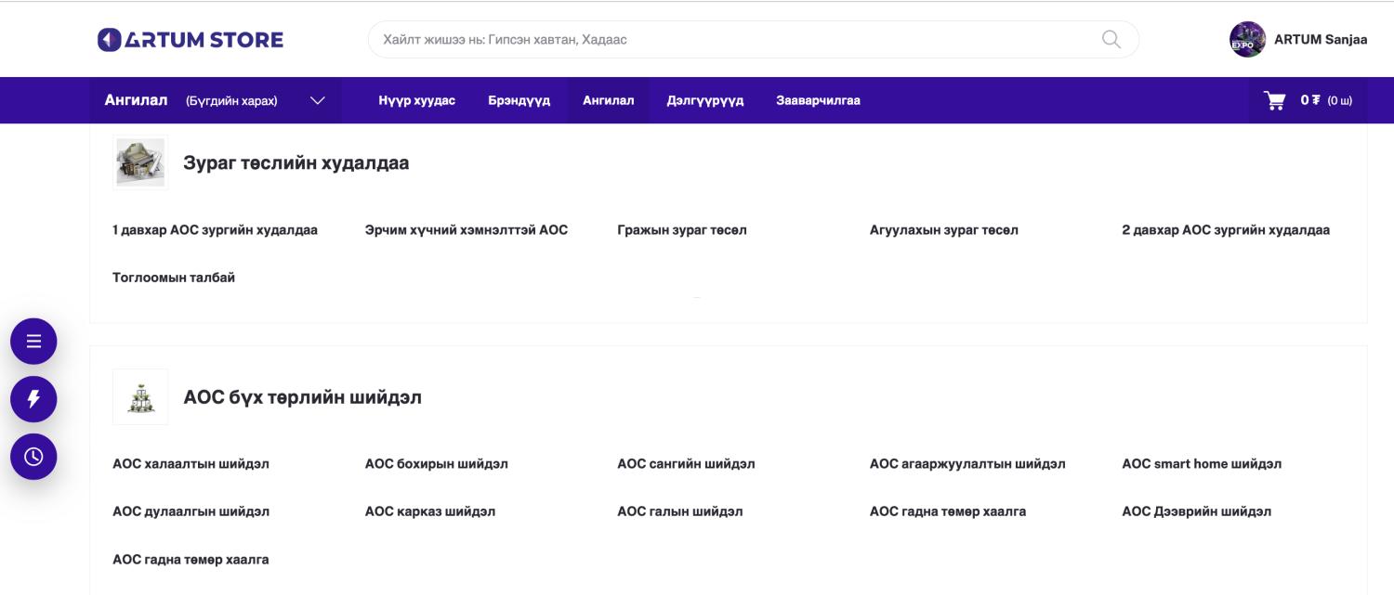Click the Тоглоомын талбай link
This screenshot has width=1394, height=595.
174,278
